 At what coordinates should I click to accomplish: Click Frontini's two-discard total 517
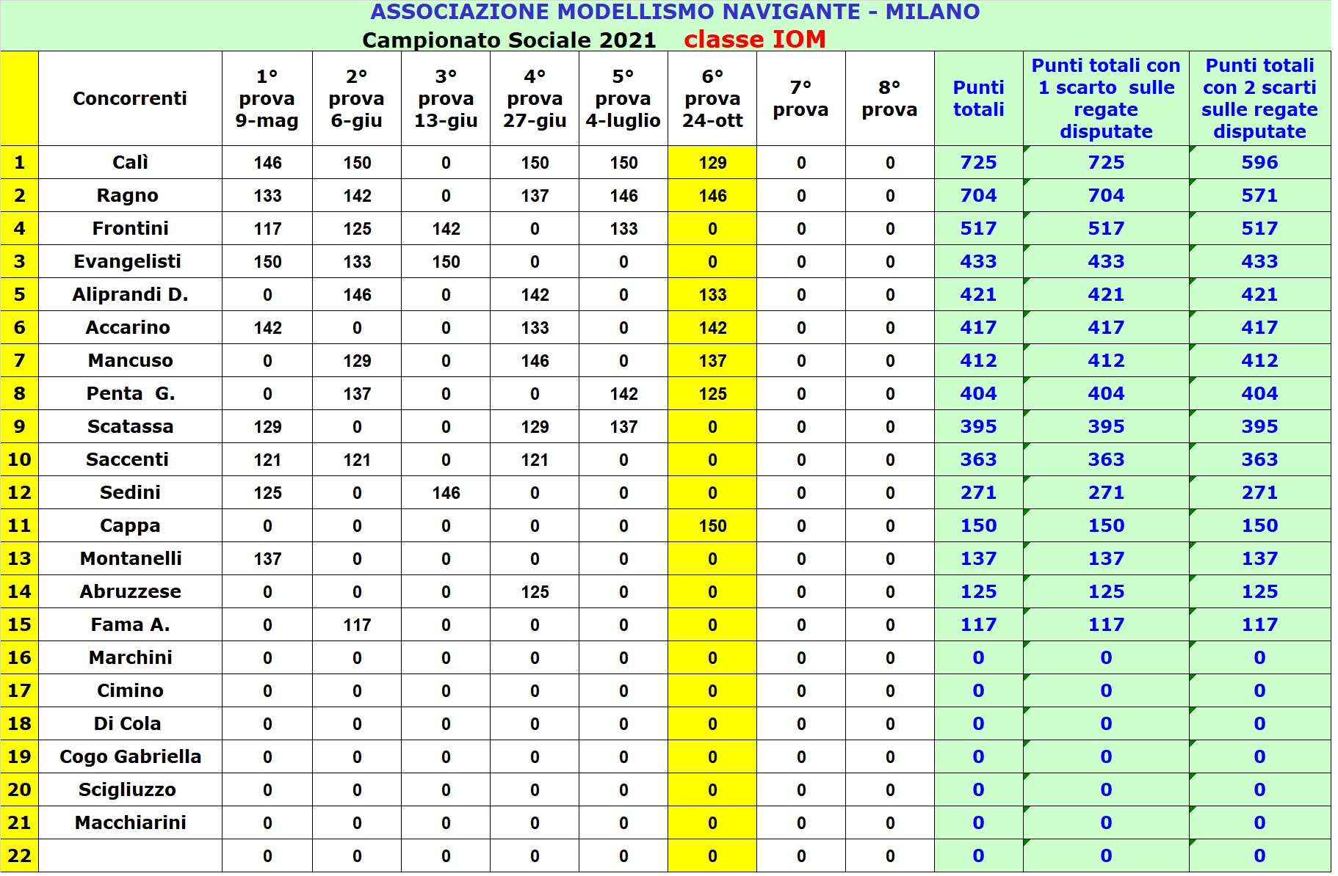pyautogui.click(x=1260, y=228)
